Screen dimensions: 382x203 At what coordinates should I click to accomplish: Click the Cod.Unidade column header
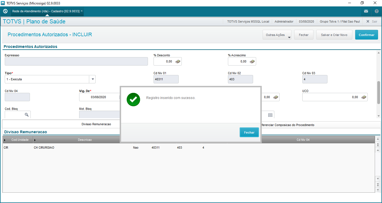(x=18, y=140)
